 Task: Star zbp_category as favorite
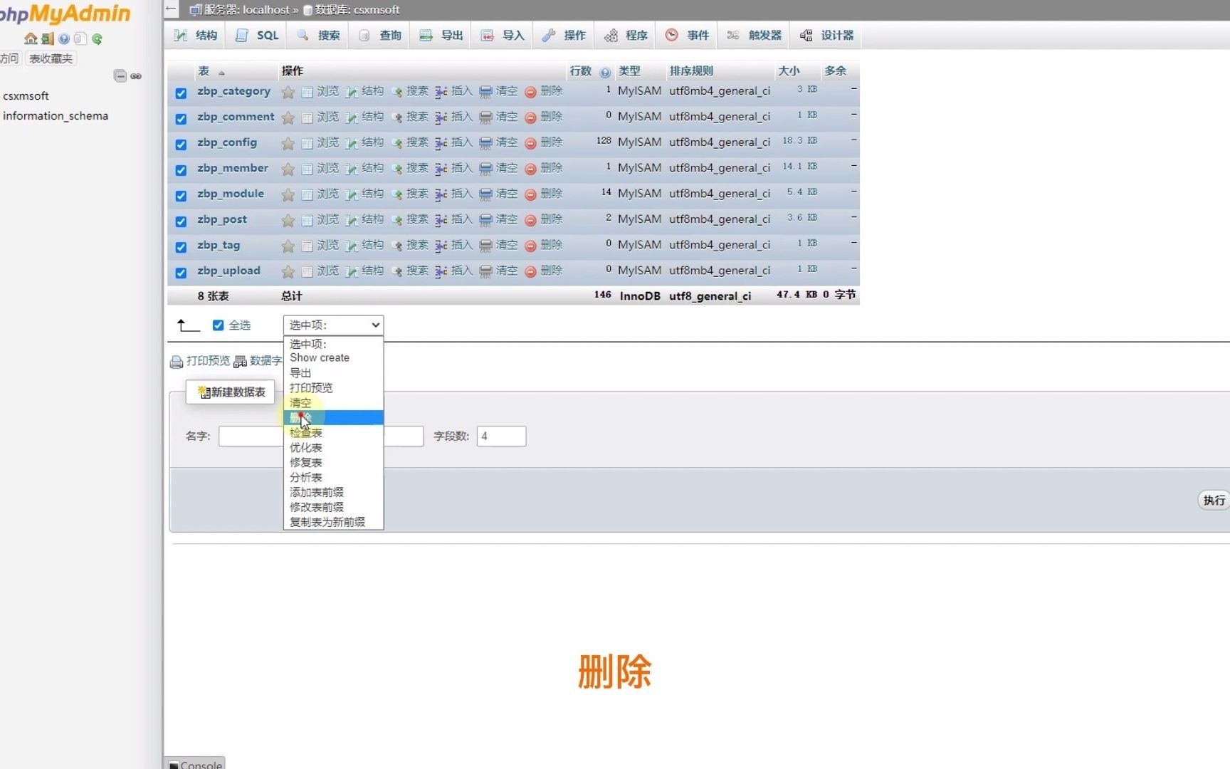(288, 92)
